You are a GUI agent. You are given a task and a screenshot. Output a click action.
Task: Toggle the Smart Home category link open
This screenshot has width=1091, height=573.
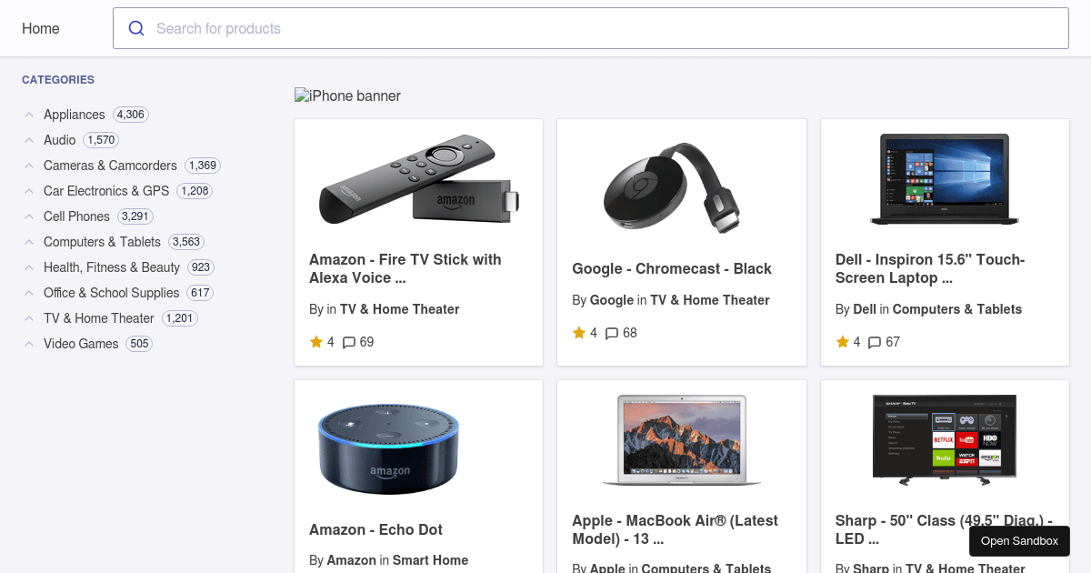click(430, 560)
